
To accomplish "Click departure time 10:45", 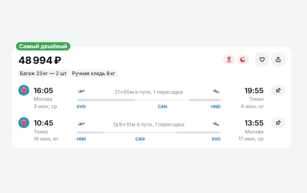I will tap(43, 123).
